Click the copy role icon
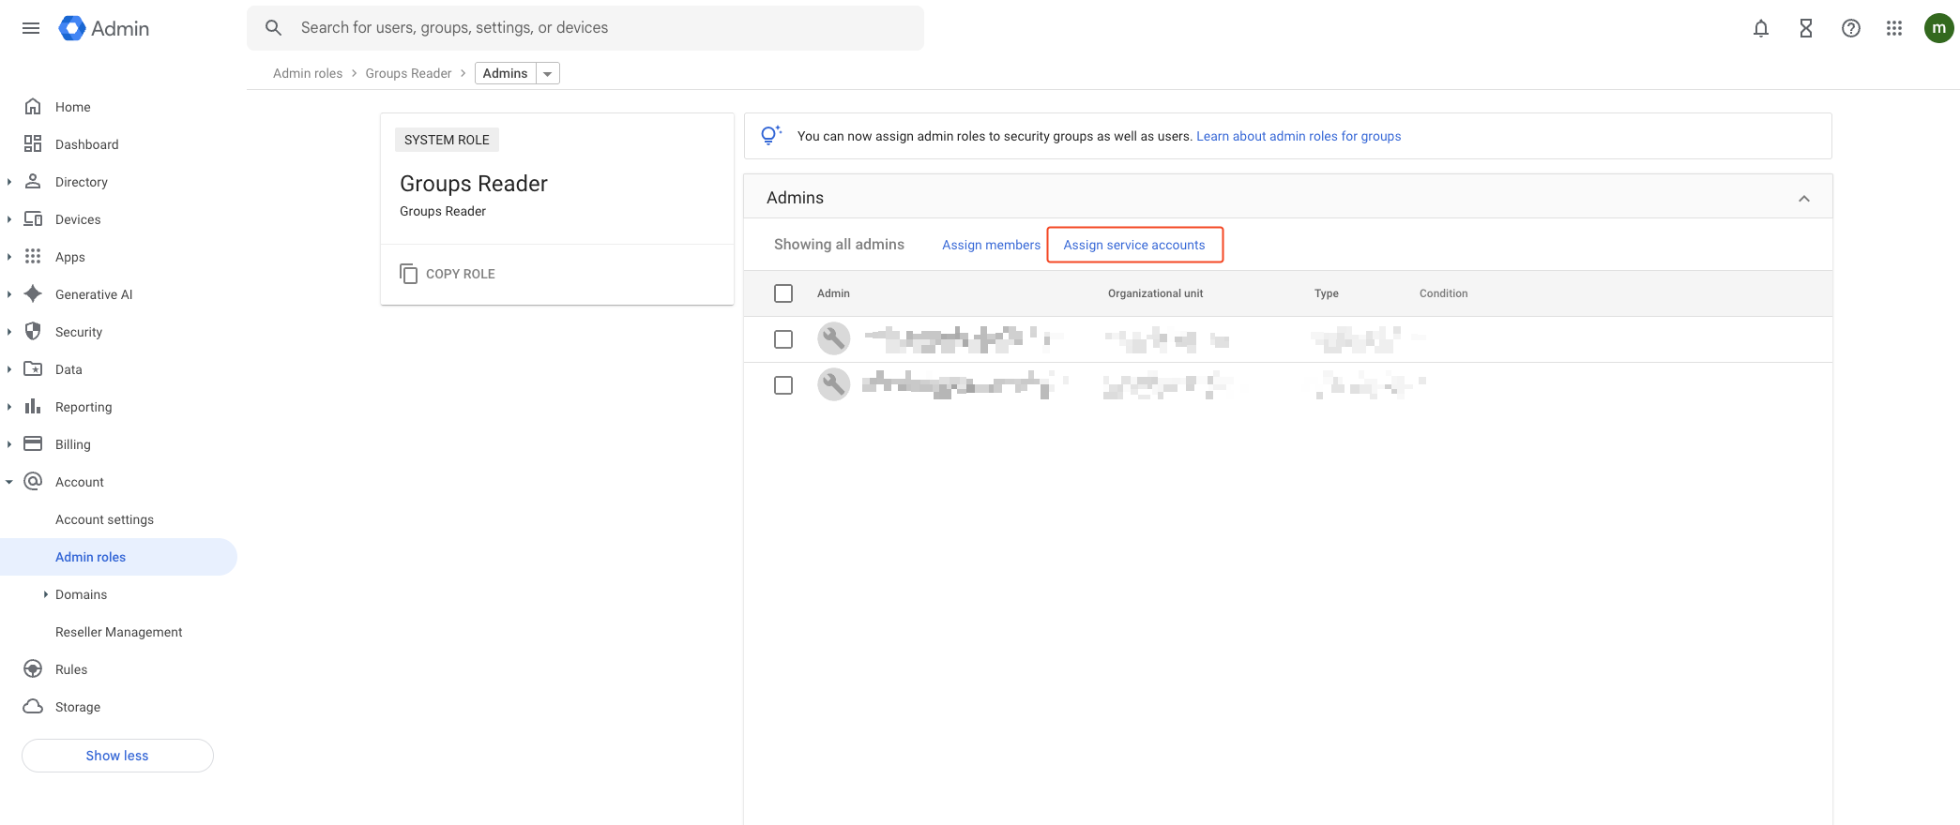This screenshot has height=825, width=1960. click(409, 274)
